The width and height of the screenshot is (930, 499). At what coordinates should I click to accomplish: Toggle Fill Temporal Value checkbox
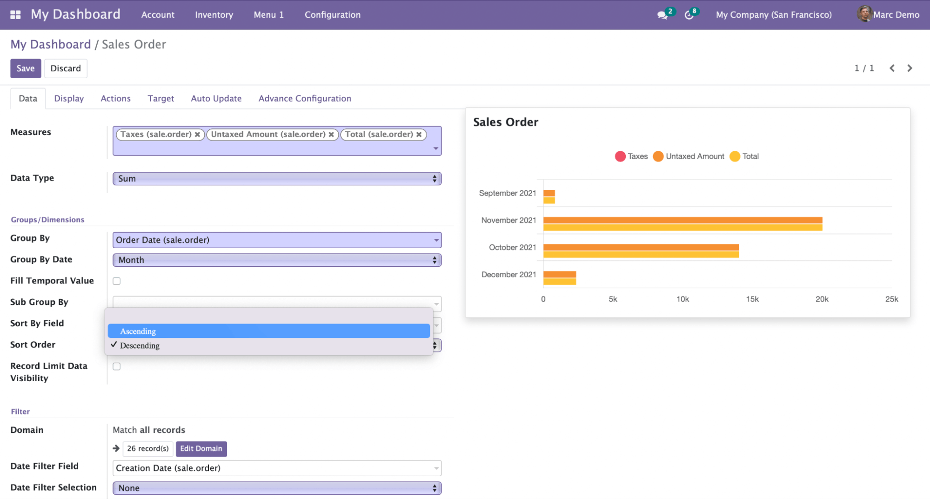coord(117,281)
